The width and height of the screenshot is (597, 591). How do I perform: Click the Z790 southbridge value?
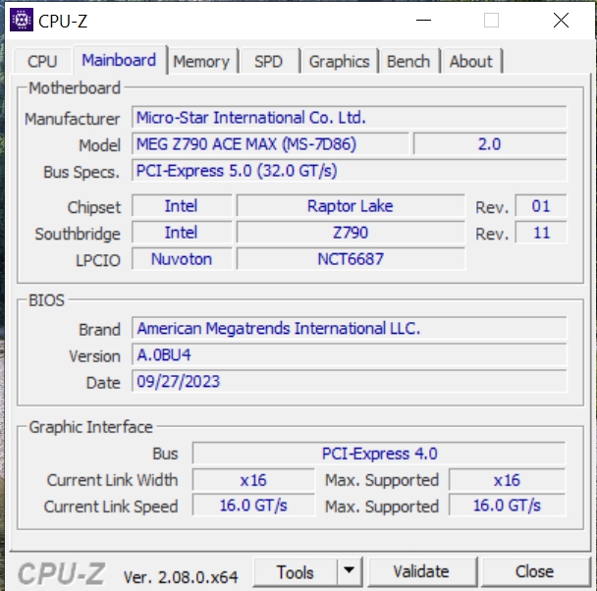click(351, 233)
